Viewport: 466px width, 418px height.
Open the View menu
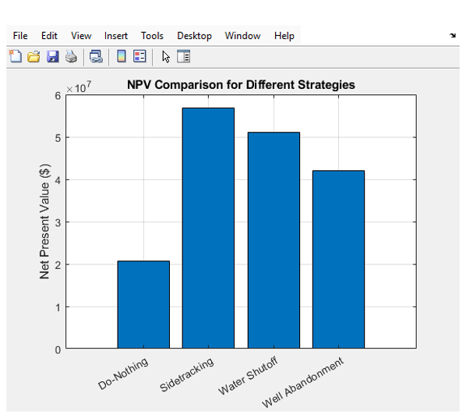point(81,36)
